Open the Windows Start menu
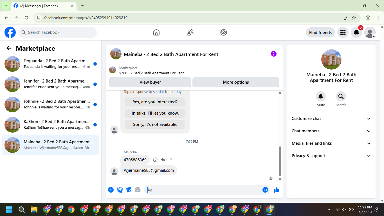The height and width of the screenshot is (216, 384). point(9,210)
